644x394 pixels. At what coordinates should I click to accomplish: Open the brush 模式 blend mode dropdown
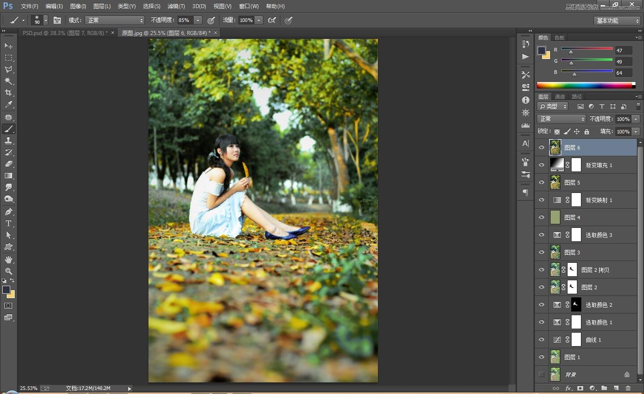tap(115, 20)
